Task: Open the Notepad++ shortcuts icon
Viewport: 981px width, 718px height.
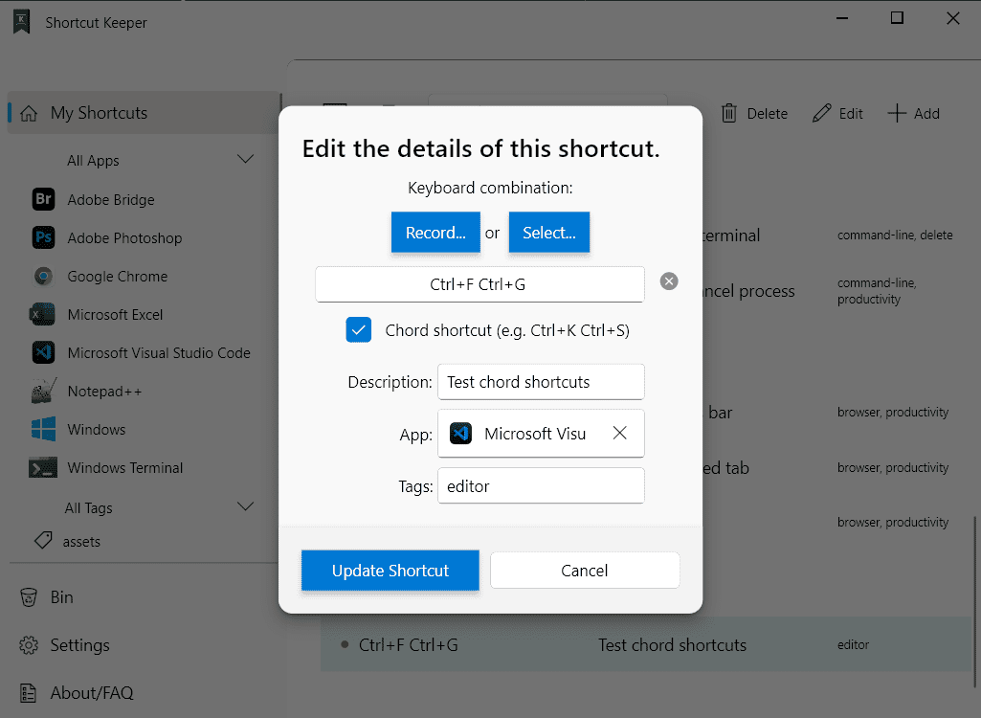Action: point(43,392)
